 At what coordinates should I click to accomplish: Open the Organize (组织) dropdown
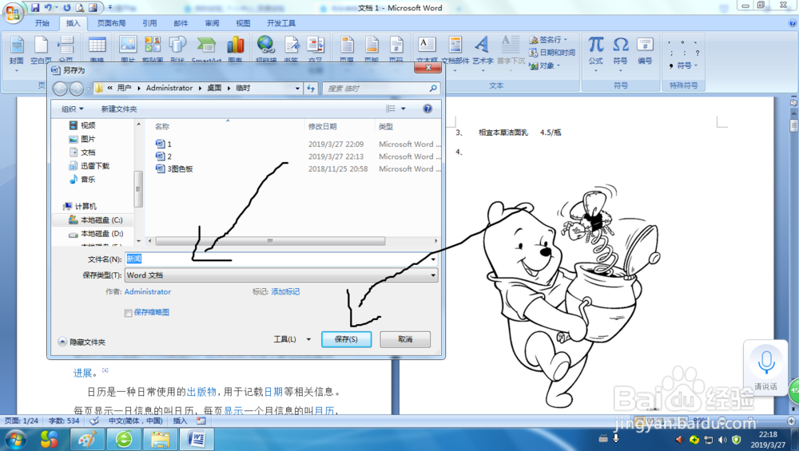[73, 109]
